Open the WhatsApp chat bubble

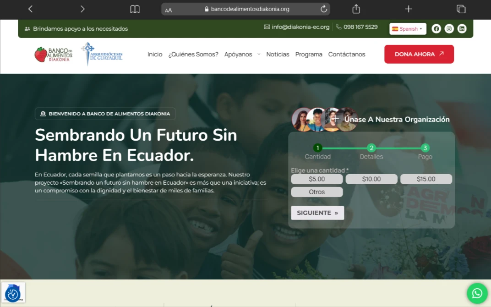pyautogui.click(x=477, y=293)
